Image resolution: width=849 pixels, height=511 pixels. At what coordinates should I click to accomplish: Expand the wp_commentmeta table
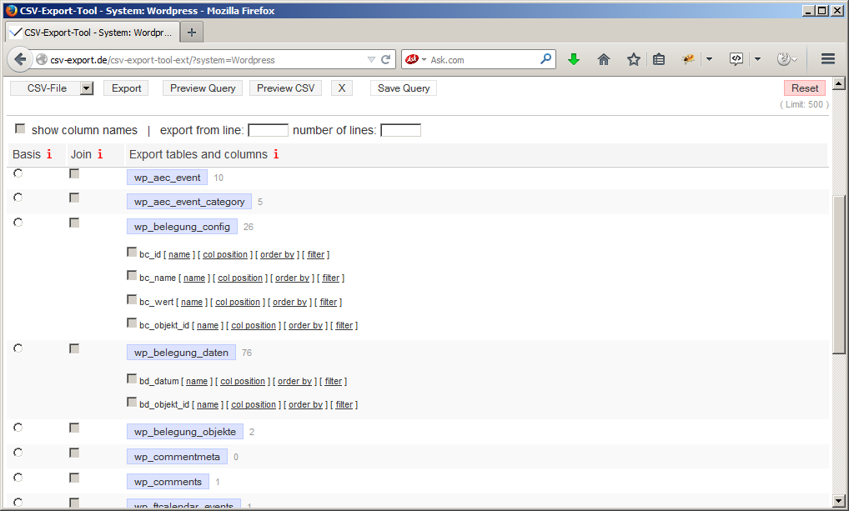177,457
